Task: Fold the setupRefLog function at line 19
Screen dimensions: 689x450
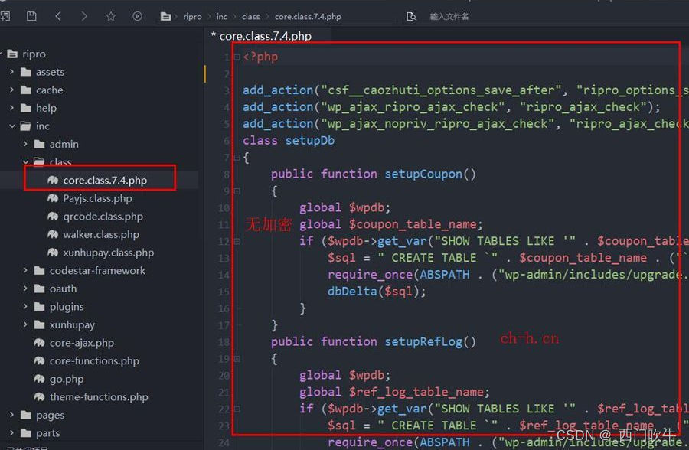Action: (x=237, y=359)
